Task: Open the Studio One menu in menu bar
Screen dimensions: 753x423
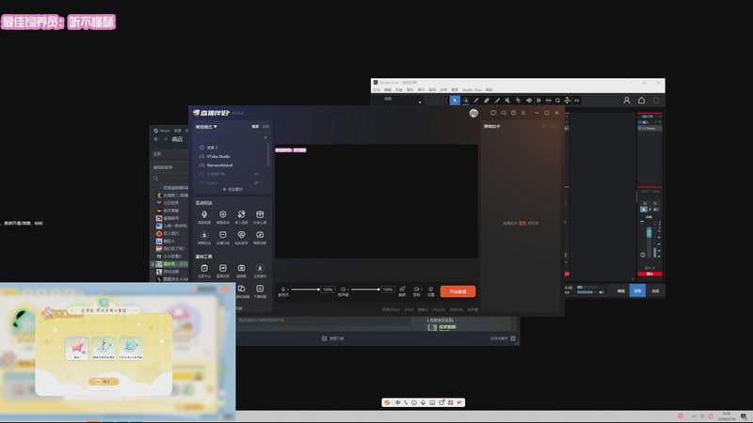Action: coord(472,89)
